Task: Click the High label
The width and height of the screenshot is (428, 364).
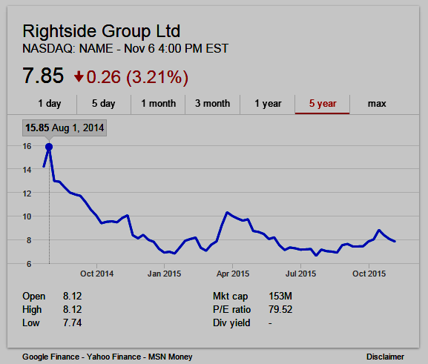Action: click(32, 310)
